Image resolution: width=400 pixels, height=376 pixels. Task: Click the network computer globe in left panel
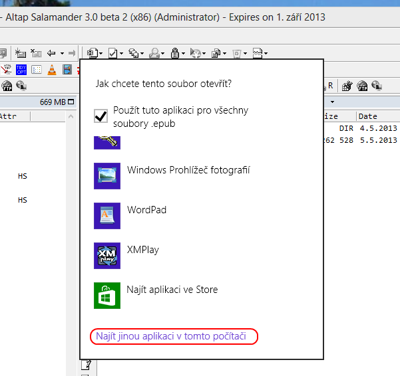pos(21,86)
